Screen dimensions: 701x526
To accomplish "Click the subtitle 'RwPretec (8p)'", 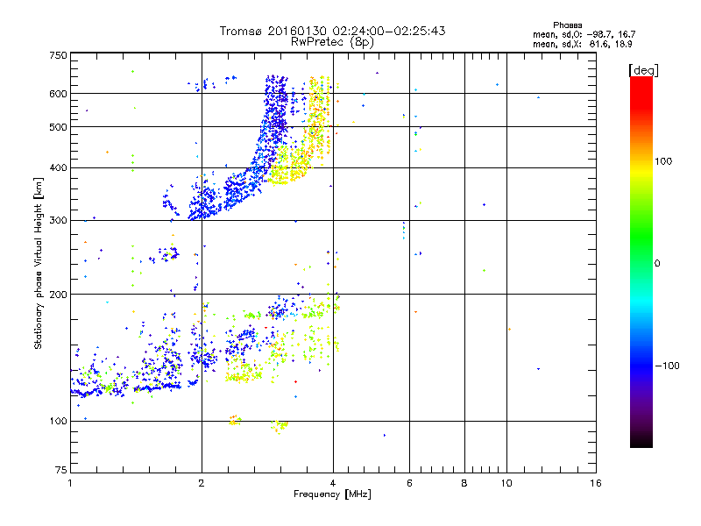I will click(332, 42).
